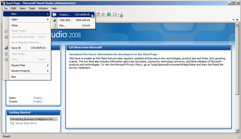
Task: Click the Save All disks icon
Action: click(x=6, y=48)
